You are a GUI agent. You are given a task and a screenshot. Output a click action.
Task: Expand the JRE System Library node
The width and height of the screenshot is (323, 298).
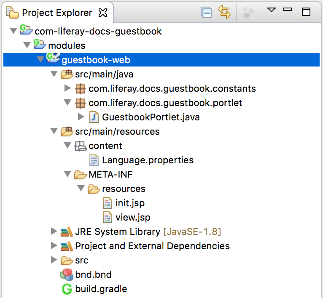coord(54,231)
